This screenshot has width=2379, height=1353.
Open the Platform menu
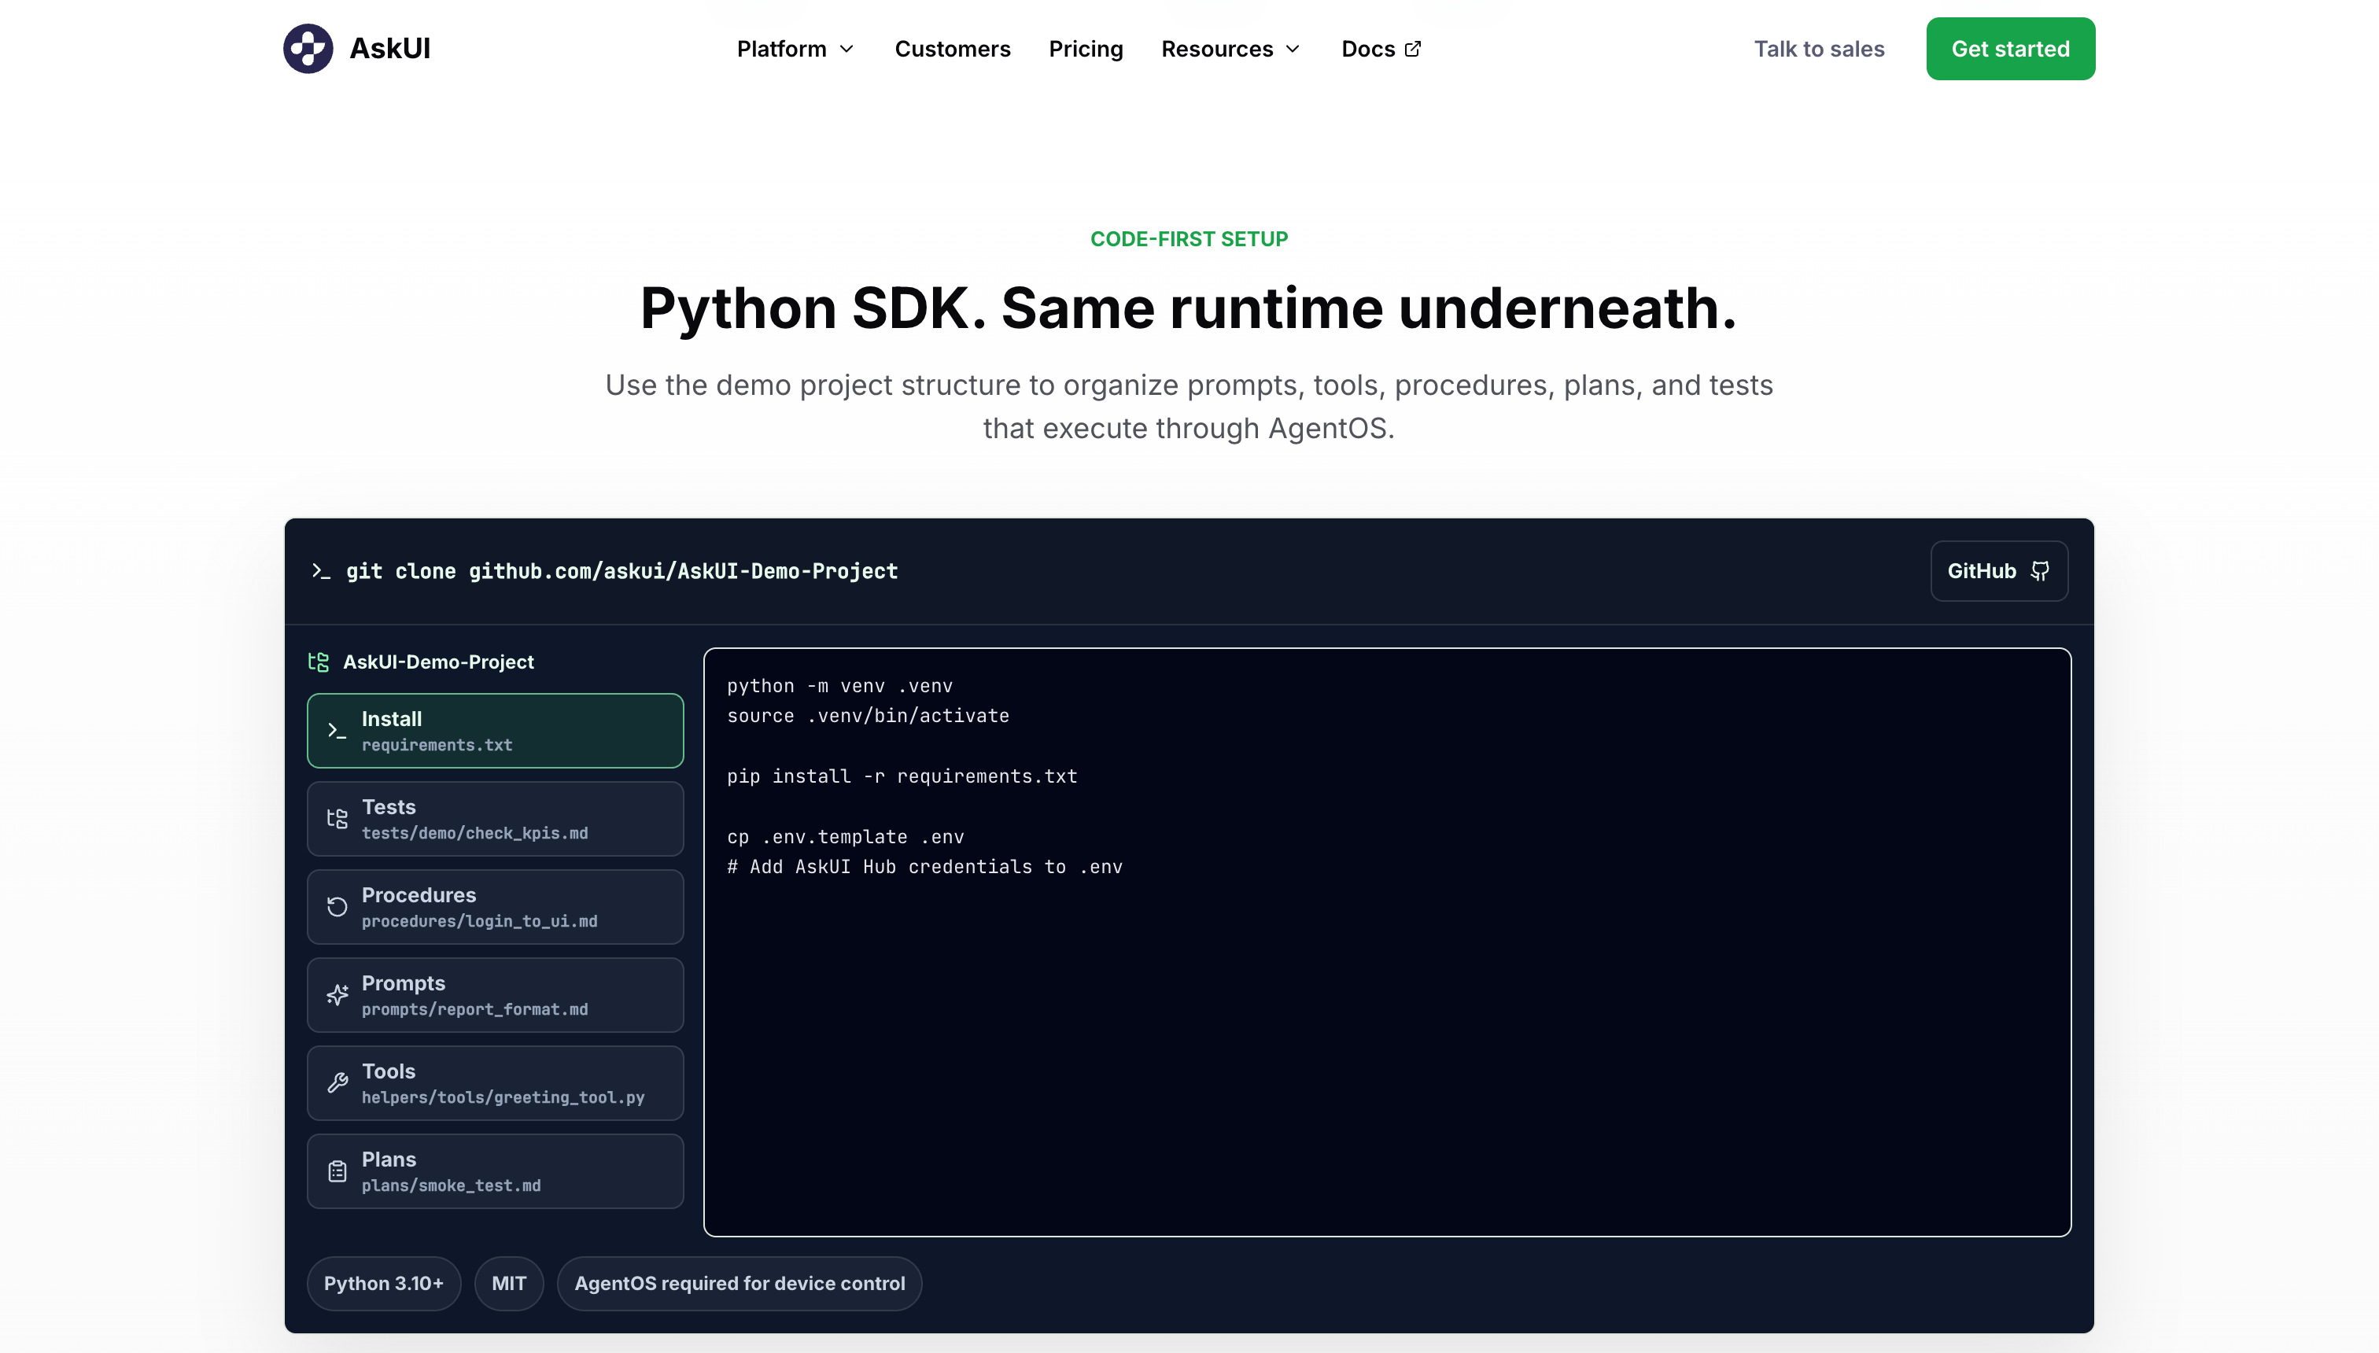(x=795, y=48)
